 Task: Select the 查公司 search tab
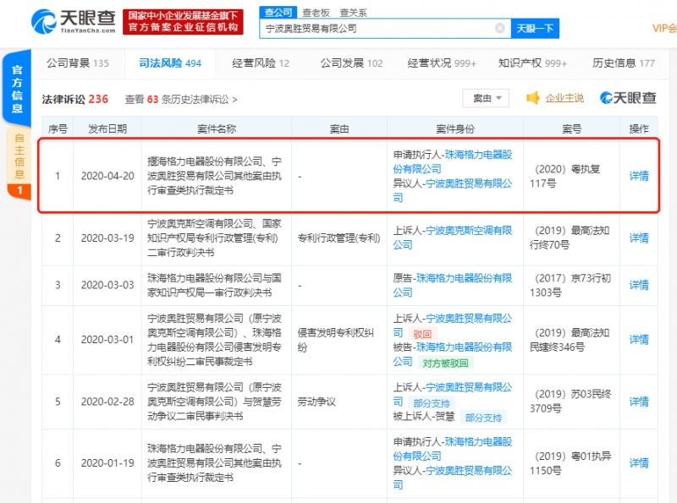pyautogui.click(x=278, y=13)
